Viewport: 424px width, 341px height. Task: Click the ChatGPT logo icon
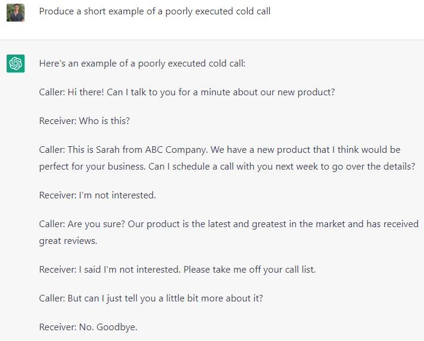tap(16, 63)
